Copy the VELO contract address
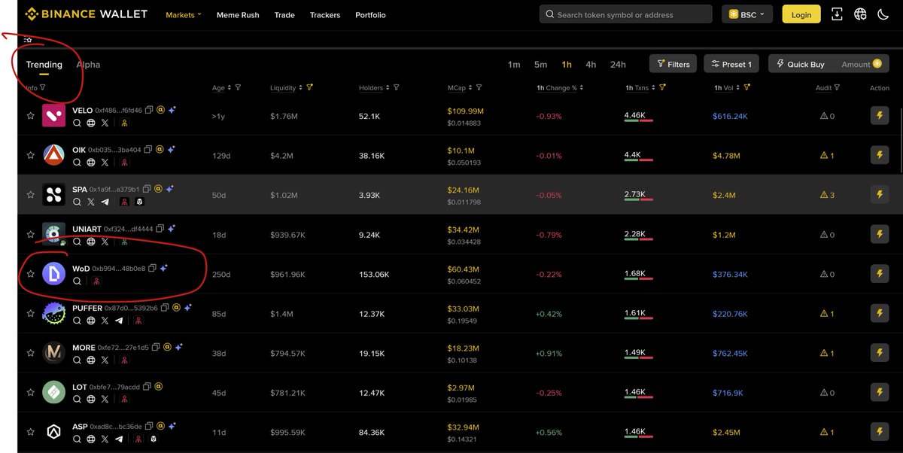903x453 pixels. pos(149,110)
